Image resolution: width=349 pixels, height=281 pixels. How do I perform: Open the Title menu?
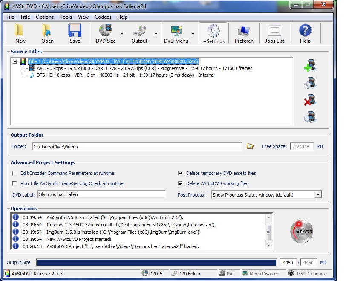click(25, 17)
